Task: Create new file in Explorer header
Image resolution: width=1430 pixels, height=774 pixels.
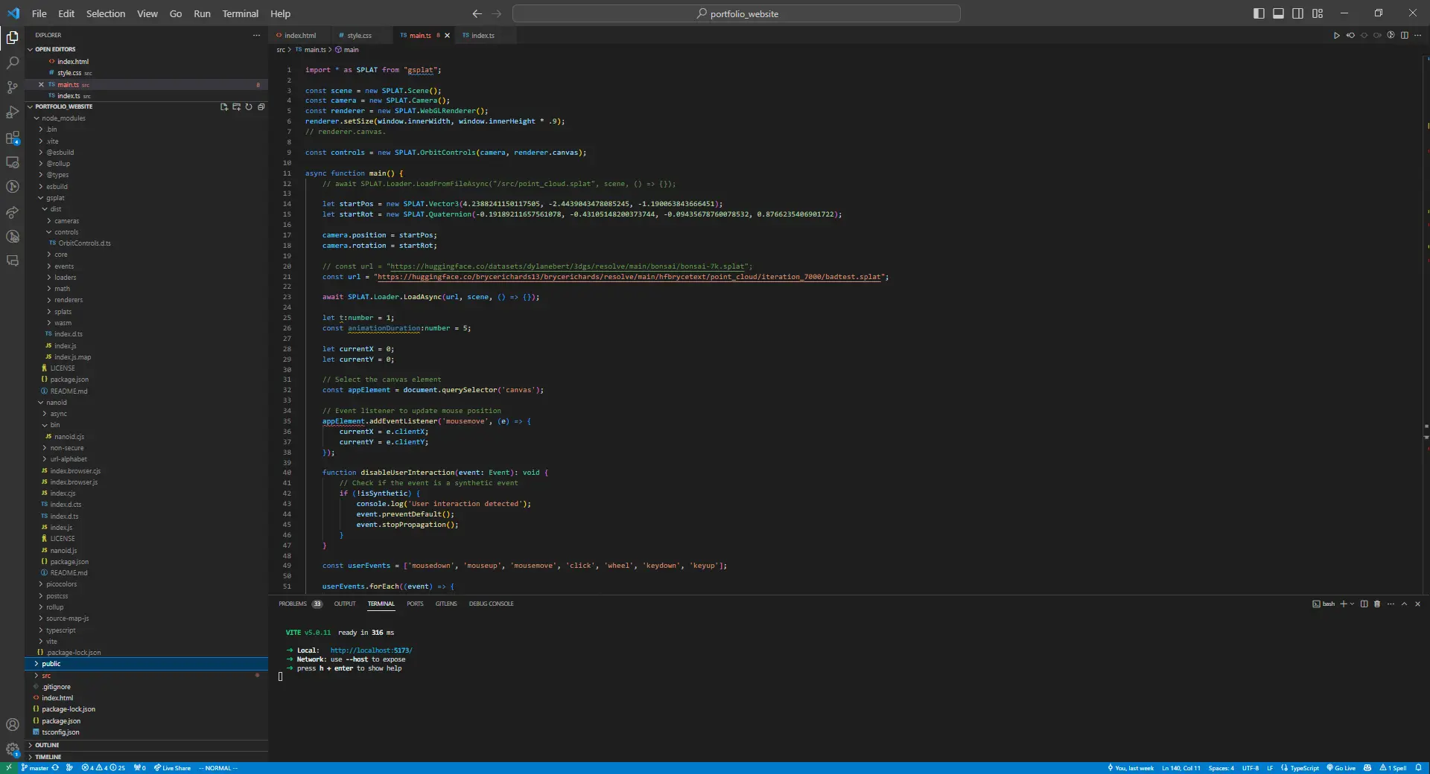Action: pyautogui.click(x=223, y=107)
